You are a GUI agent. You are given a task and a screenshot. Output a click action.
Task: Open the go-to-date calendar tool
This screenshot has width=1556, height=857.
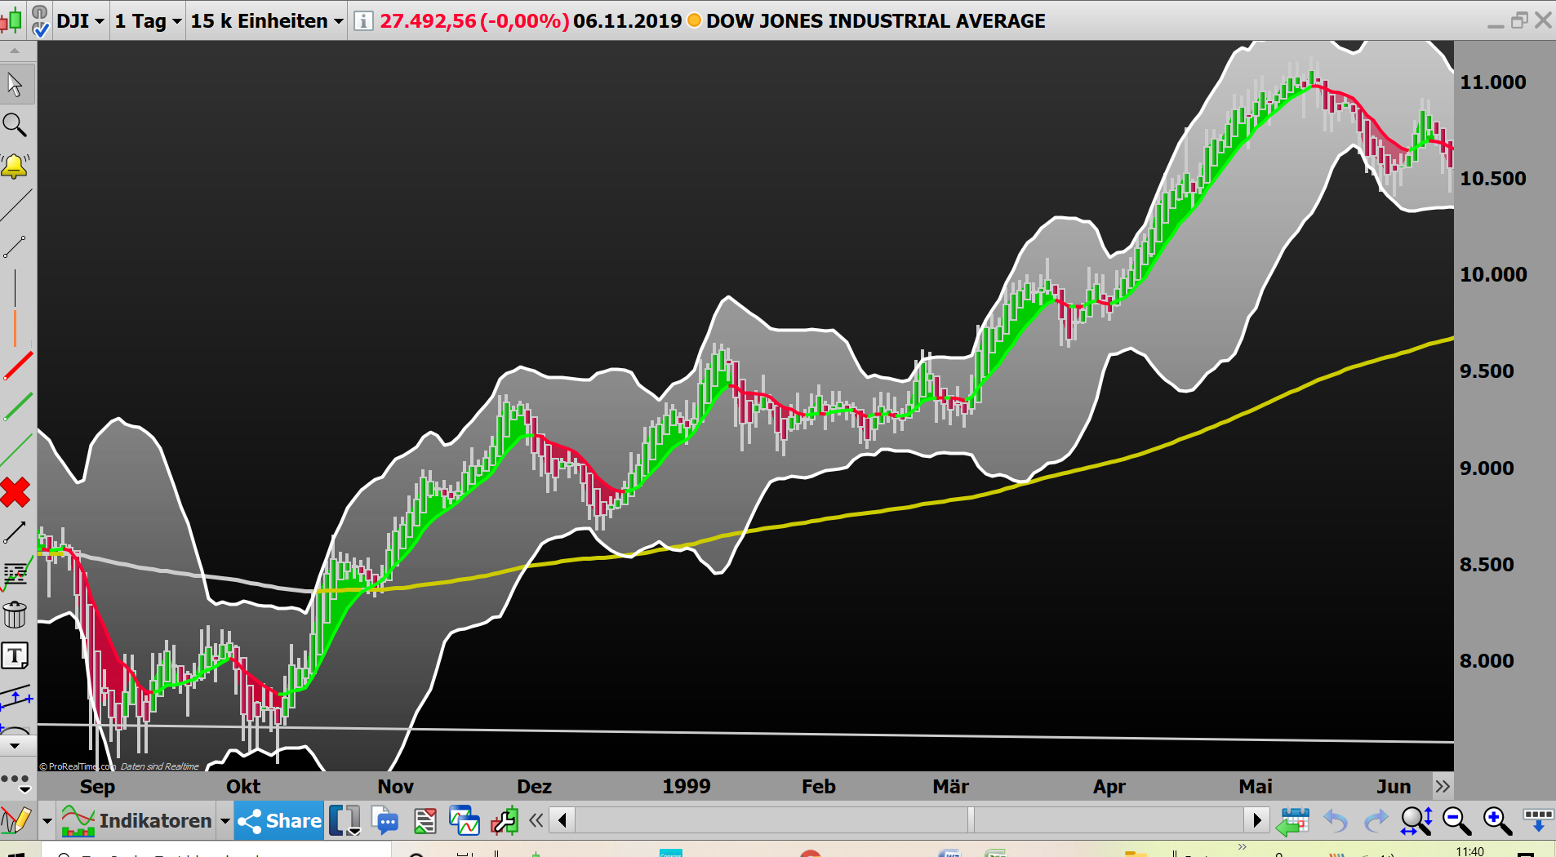1293,821
